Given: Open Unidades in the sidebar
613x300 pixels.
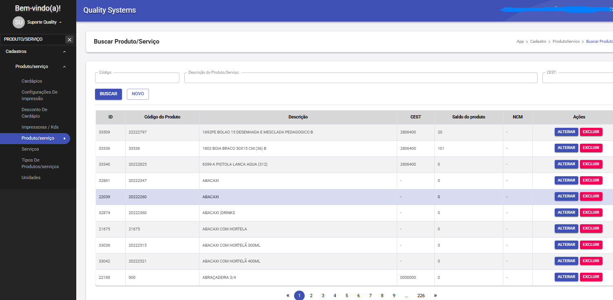Looking at the screenshot, I should coord(31,177).
